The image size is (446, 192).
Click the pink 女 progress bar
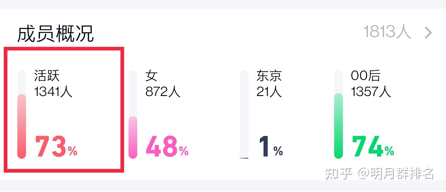(x=133, y=115)
